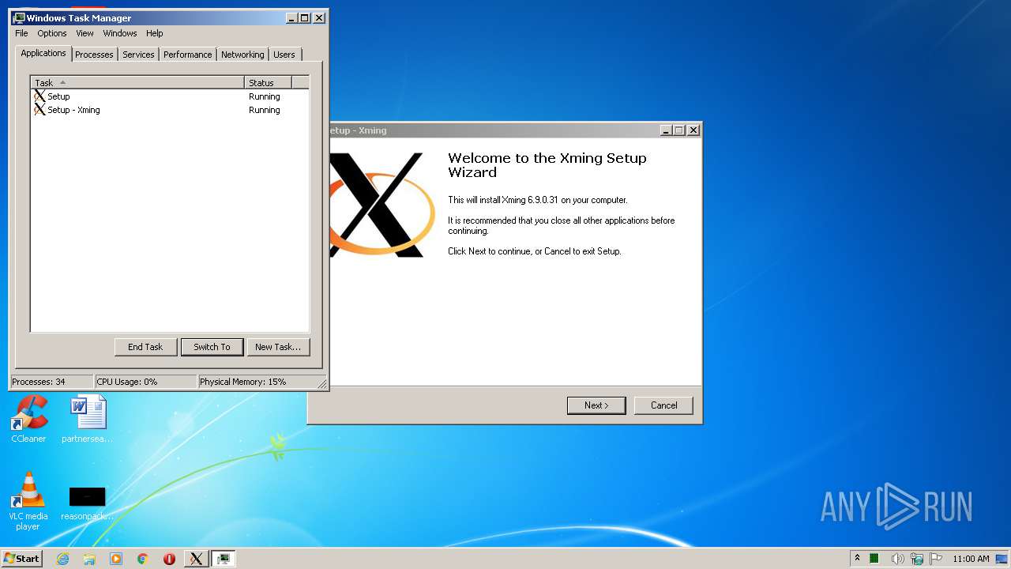
Task: Launch Windows Media Player from the taskbar
Action: (x=116, y=559)
